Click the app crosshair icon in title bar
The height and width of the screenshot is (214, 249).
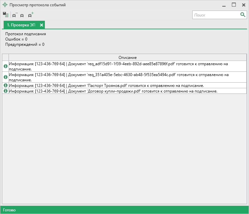(x=5, y=5)
